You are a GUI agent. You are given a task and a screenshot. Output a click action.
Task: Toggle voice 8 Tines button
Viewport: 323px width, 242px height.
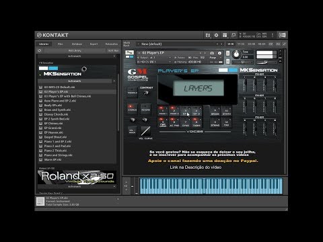click(x=196, y=123)
